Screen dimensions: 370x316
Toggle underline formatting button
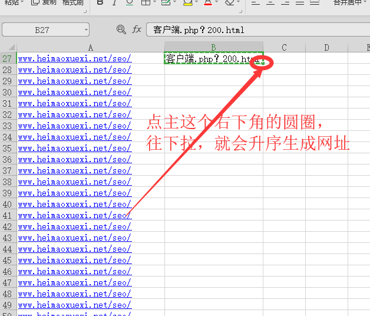pyautogui.click(x=130, y=2)
